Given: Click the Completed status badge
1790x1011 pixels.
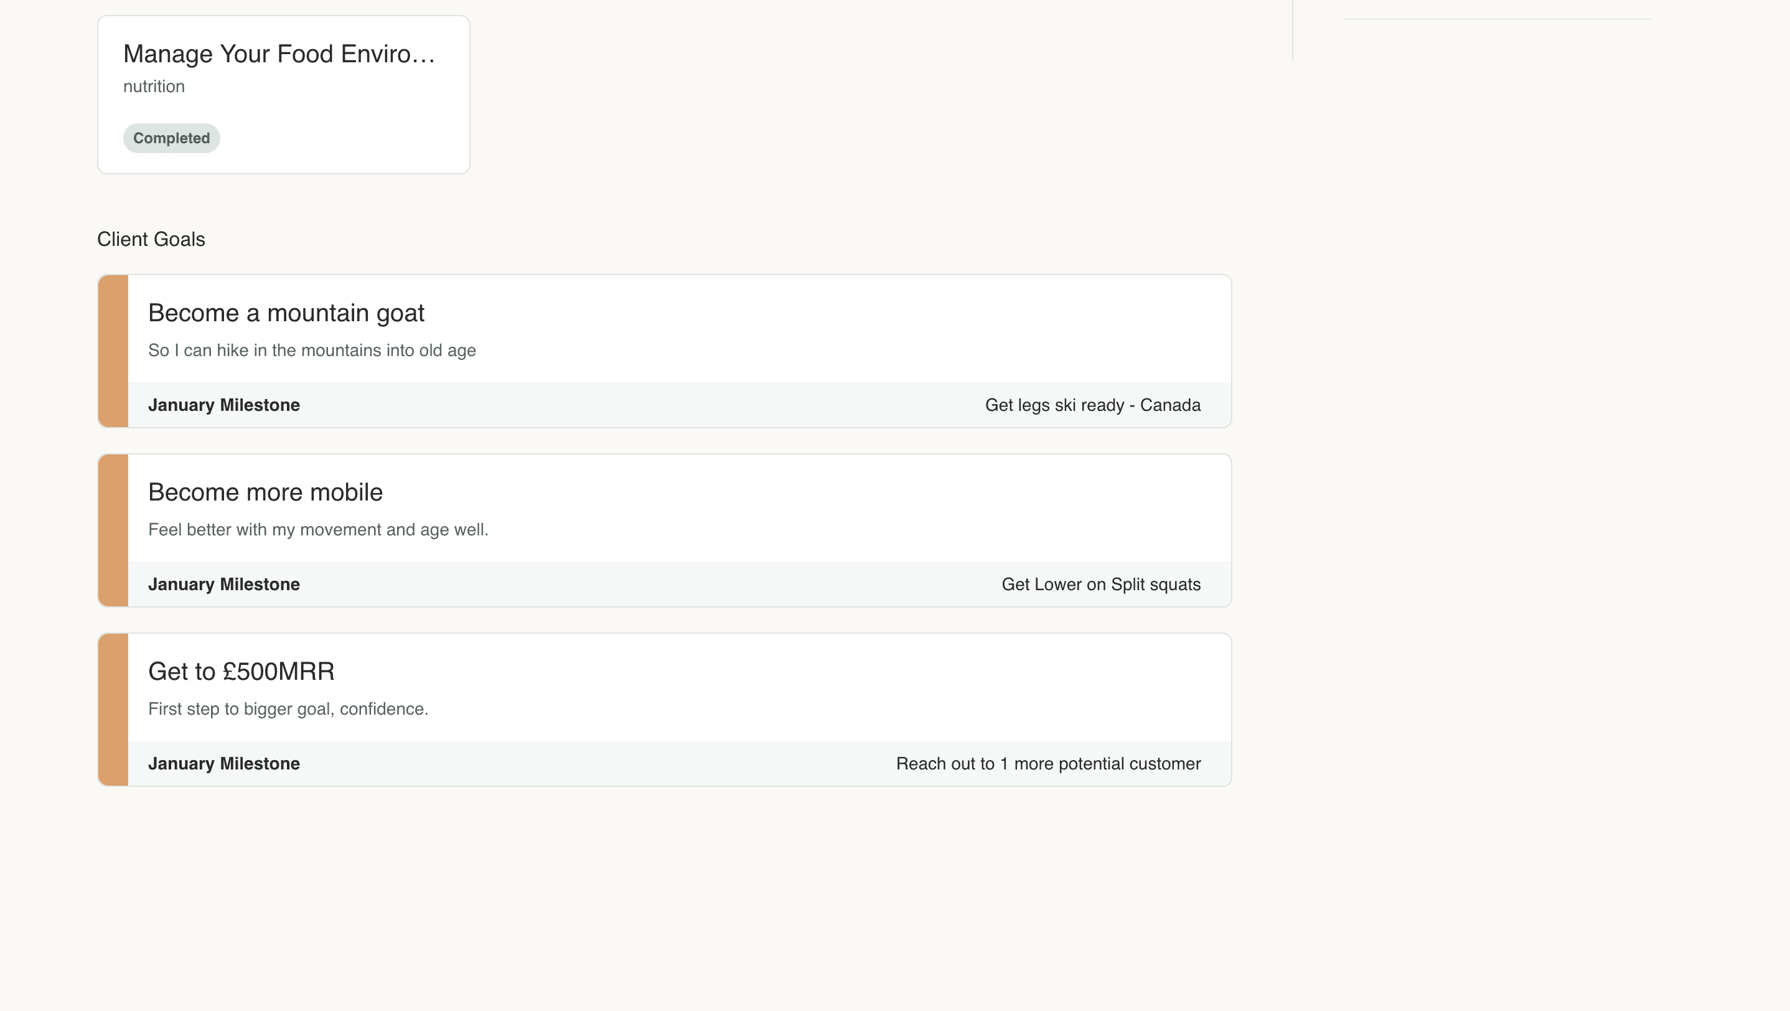Looking at the screenshot, I should [x=172, y=138].
